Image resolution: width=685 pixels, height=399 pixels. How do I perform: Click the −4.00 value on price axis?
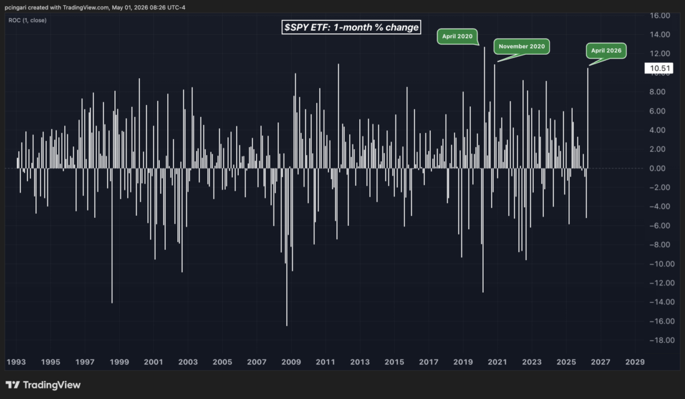(660, 207)
